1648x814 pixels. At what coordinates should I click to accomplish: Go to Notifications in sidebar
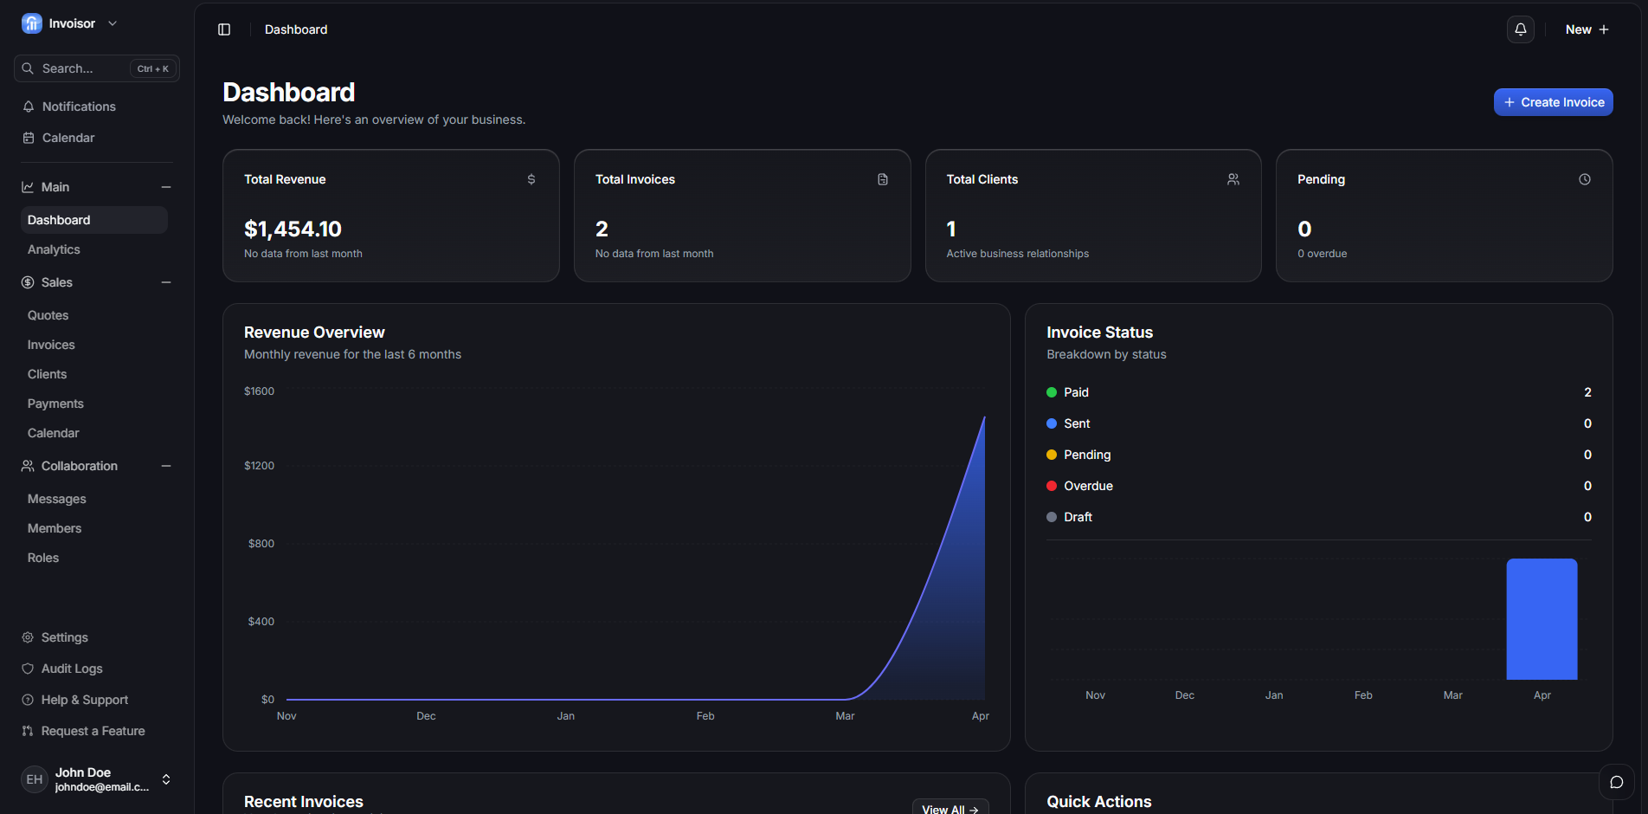tap(97, 107)
